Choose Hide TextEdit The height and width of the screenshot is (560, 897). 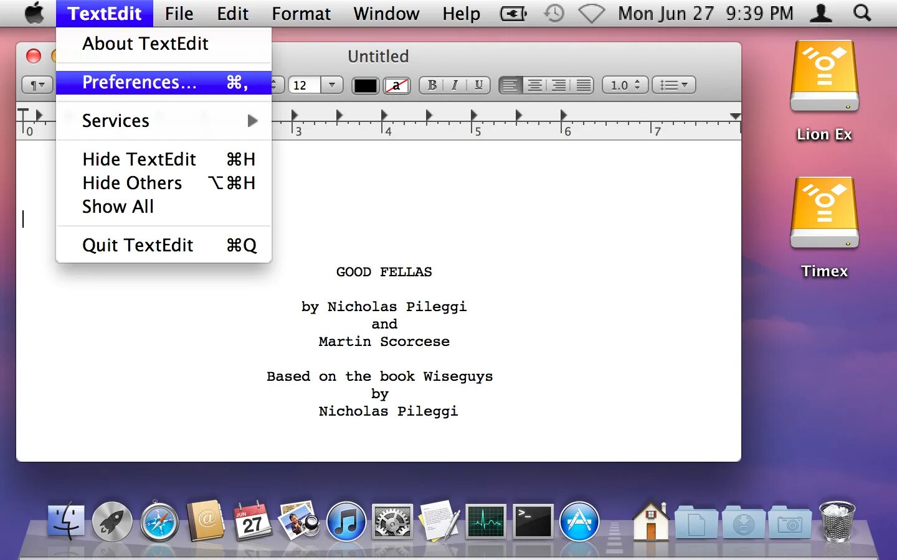click(164, 159)
